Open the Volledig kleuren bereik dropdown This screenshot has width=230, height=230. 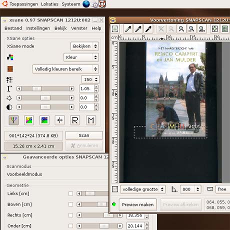point(65,69)
